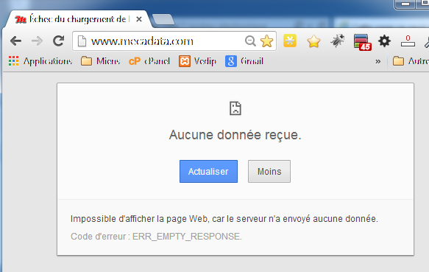Click the sad page error icon
This screenshot has height=272, width=429.
pyautogui.click(x=235, y=108)
